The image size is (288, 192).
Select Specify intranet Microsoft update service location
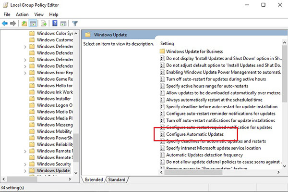pyautogui.click(x=211, y=148)
